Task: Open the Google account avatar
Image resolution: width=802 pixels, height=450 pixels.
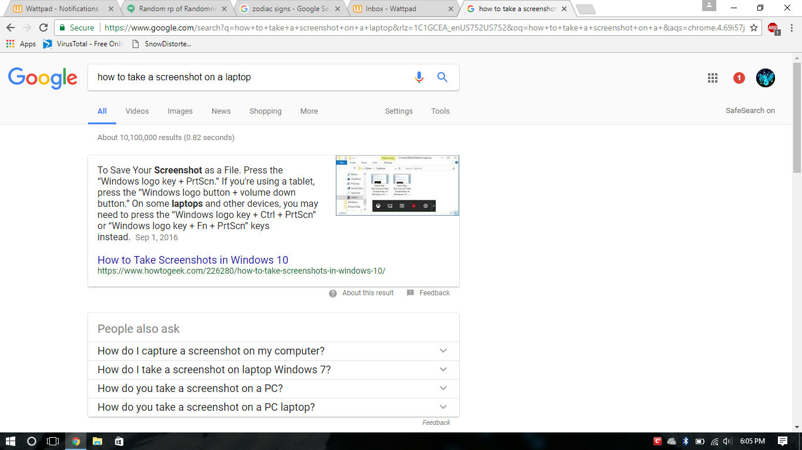Action: click(x=766, y=78)
